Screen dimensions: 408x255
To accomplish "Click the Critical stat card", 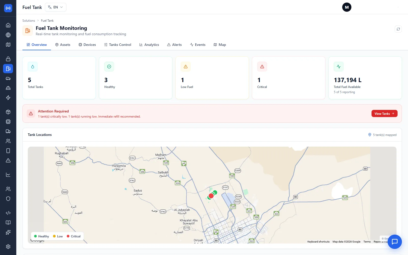I will tap(289, 78).
